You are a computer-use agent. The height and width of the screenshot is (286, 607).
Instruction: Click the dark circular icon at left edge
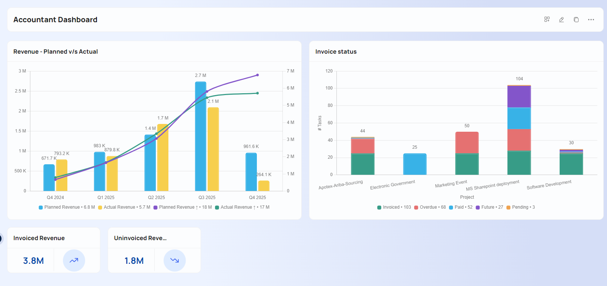[1, 239]
